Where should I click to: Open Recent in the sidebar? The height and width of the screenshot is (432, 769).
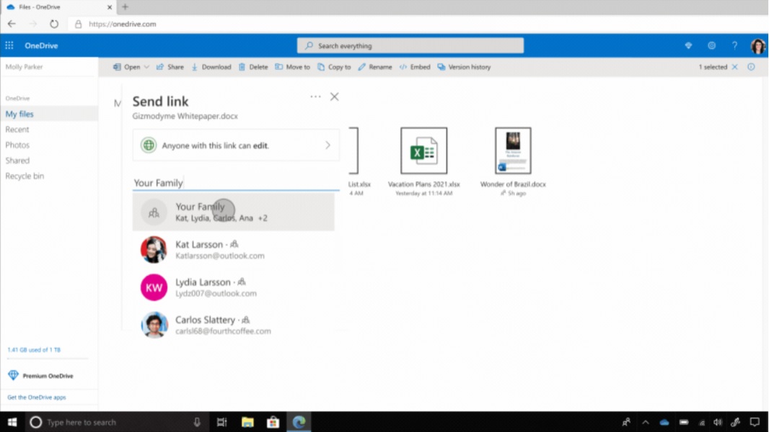point(17,129)
